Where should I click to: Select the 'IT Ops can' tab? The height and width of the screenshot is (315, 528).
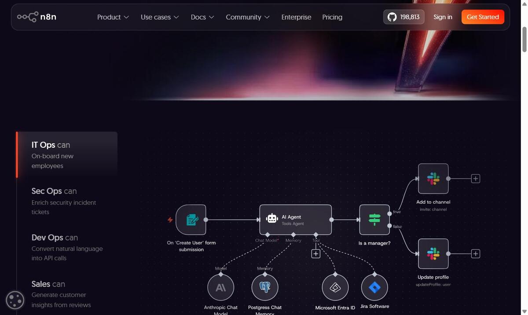67,155
